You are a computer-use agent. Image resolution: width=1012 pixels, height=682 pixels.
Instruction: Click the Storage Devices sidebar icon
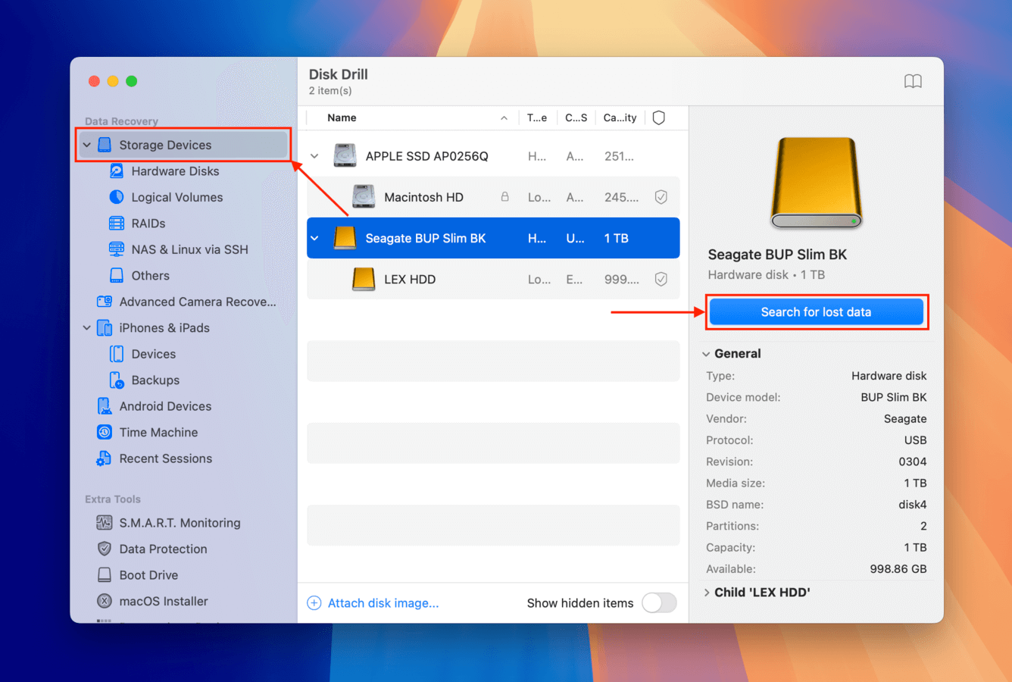[105, 145]
